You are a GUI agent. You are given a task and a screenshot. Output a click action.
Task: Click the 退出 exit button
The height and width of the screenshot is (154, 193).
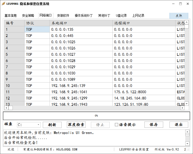click(x=178, y=125)
